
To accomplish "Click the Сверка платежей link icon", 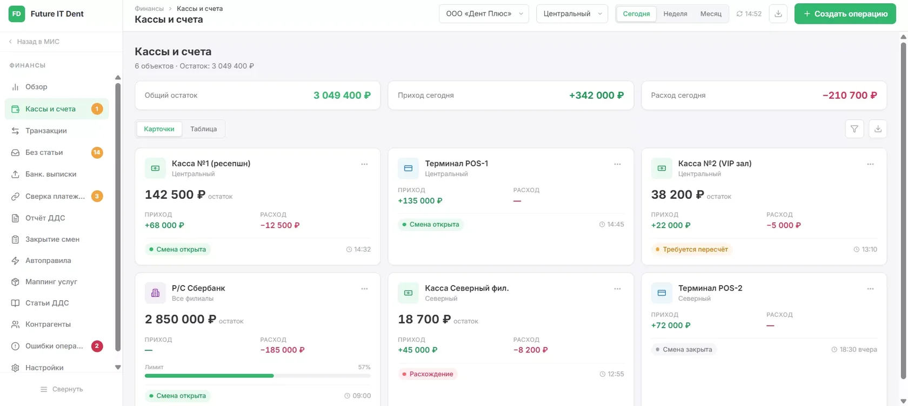I will [16, 197].
